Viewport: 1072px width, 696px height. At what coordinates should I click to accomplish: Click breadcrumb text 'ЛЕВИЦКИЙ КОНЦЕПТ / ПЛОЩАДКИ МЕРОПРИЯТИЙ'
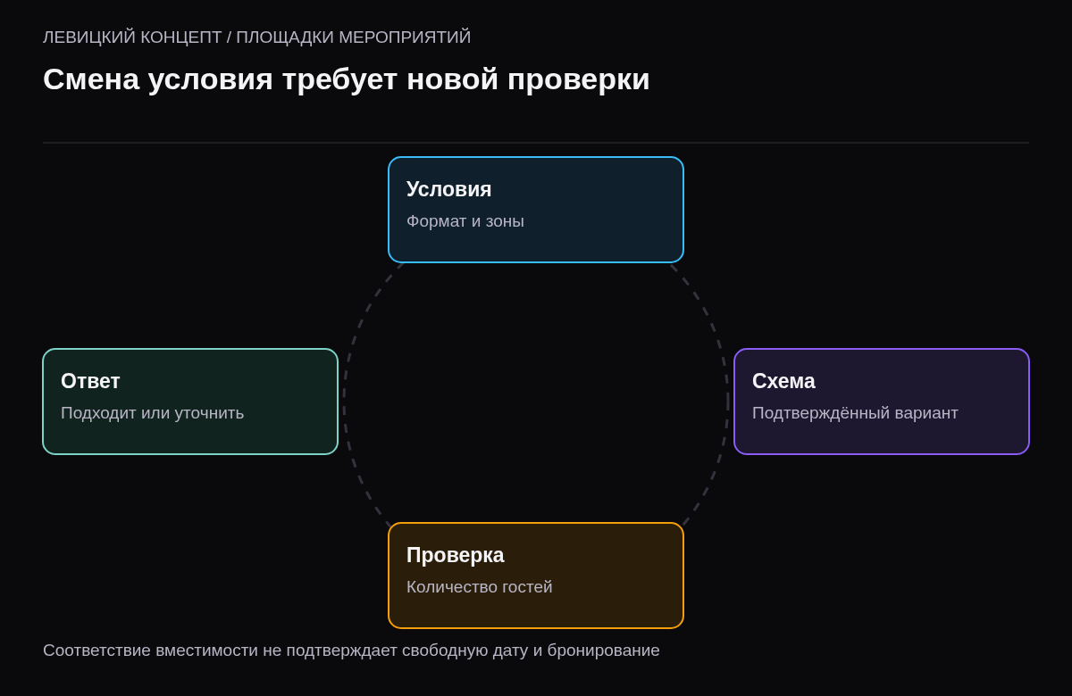click(256, 37)
